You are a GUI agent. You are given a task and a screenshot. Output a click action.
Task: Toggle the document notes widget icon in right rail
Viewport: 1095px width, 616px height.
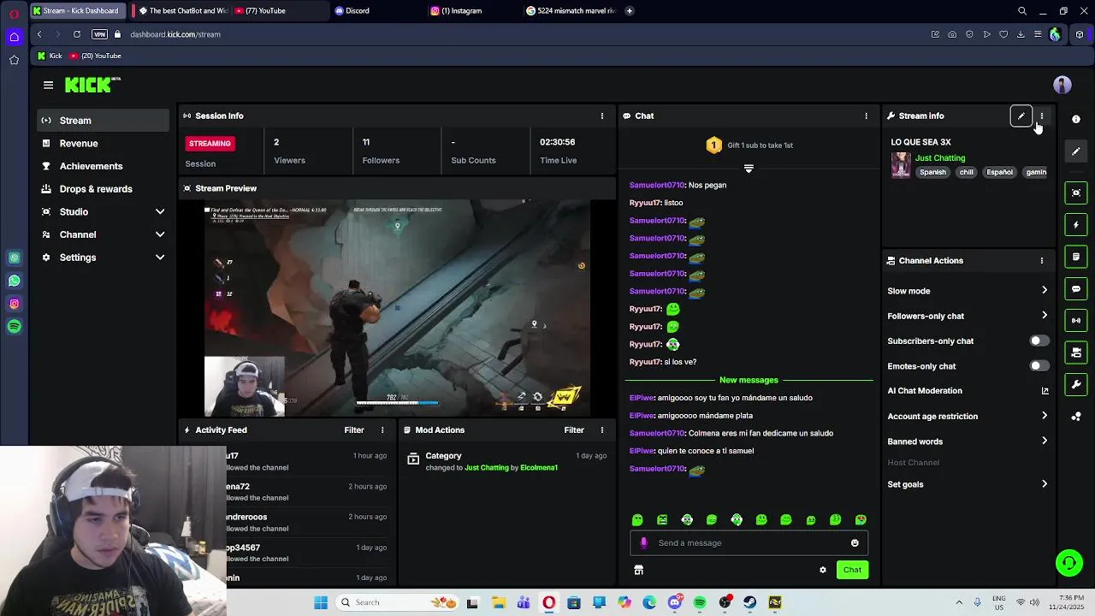pos(1076,257)
